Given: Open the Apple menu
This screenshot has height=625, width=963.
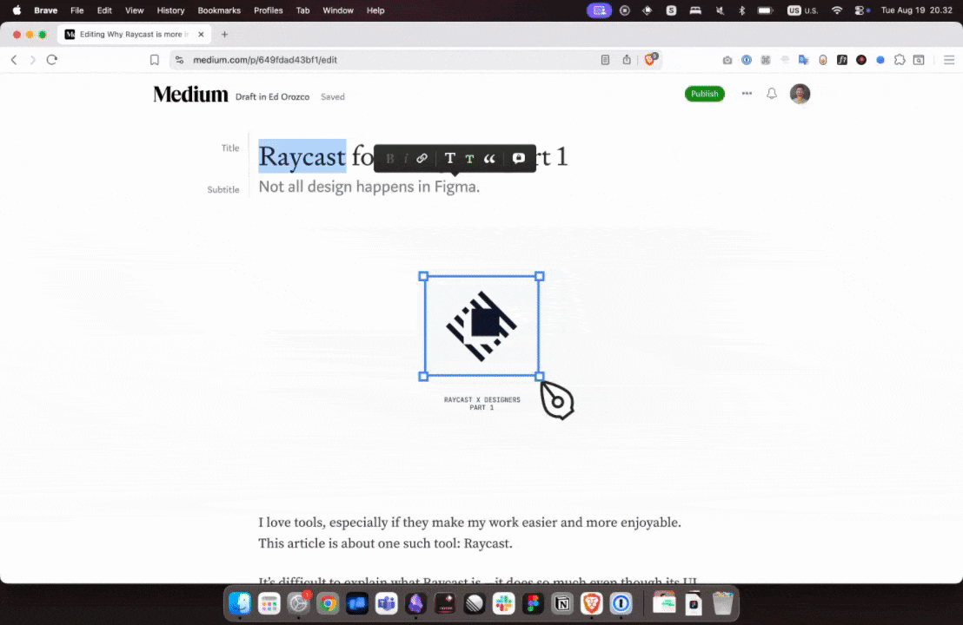Looking at the screenshot, I should (x=17, y=10).
